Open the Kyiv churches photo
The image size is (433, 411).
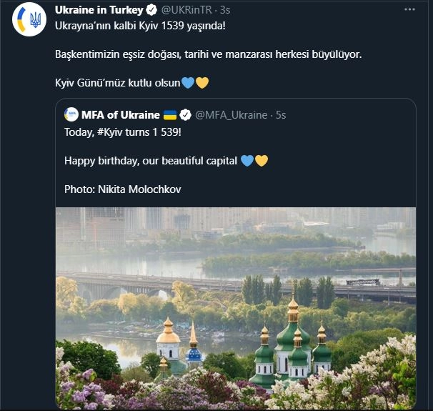235,307
